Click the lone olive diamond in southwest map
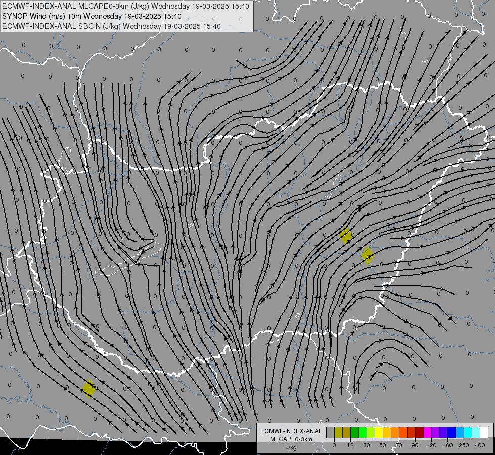This screenshot has width=495, height=455. [88, 389]
